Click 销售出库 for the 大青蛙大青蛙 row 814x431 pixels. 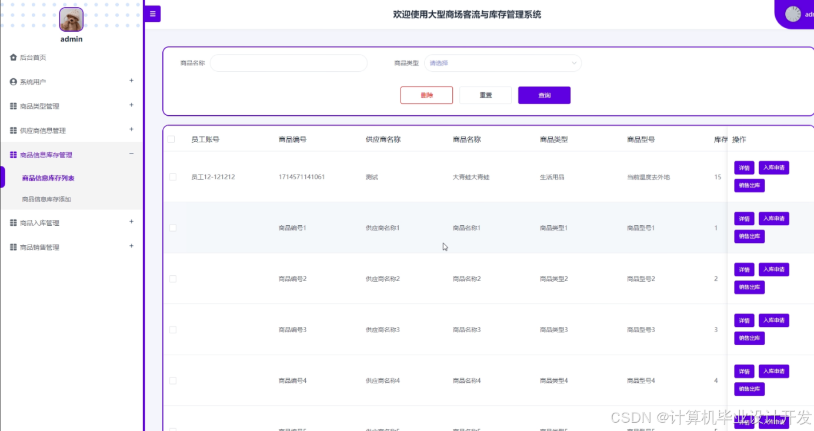(x=749, y=186)
